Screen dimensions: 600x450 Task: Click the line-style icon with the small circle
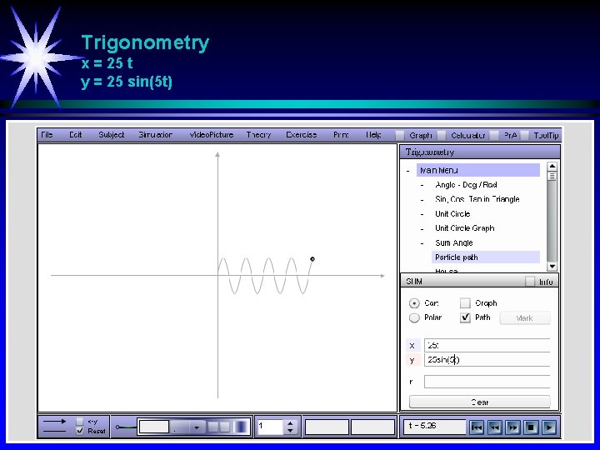(126, 427)
